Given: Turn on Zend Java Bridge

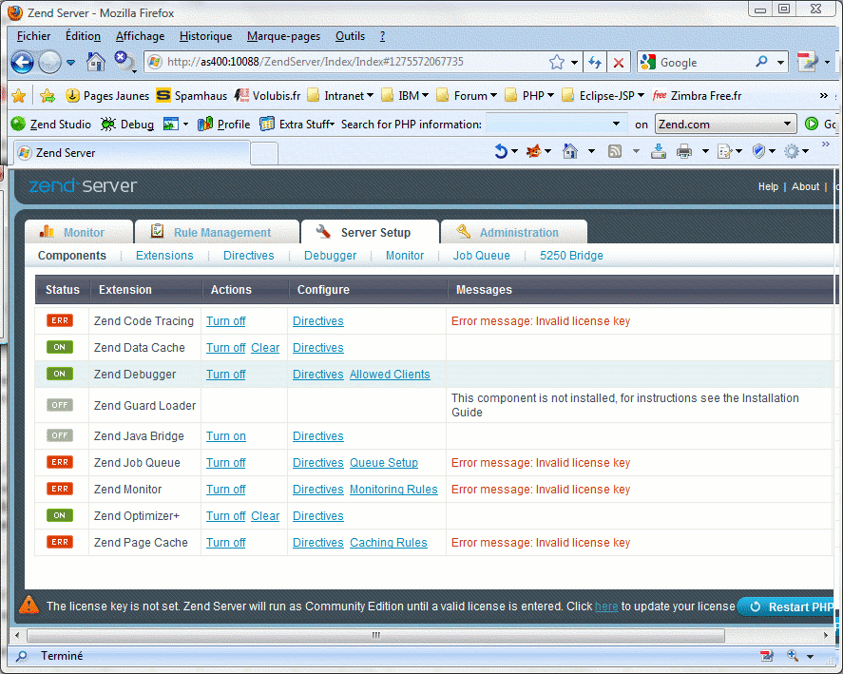Looking at the screenshot, I should point(226,436).
